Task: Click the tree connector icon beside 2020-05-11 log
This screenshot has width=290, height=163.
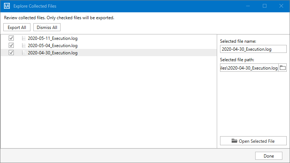Action: click(24, 38)
